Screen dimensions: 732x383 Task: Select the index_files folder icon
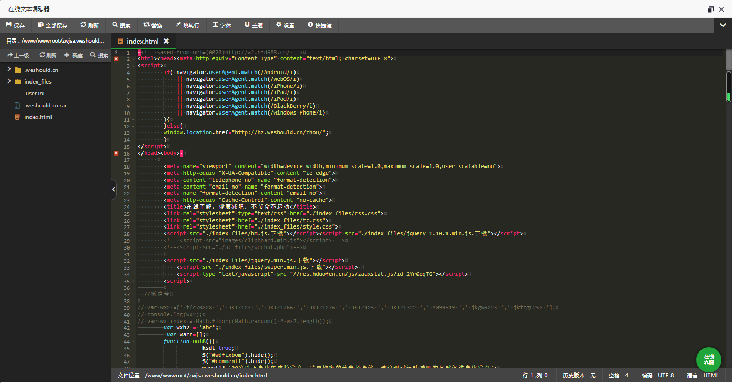[x=18, y=81]
